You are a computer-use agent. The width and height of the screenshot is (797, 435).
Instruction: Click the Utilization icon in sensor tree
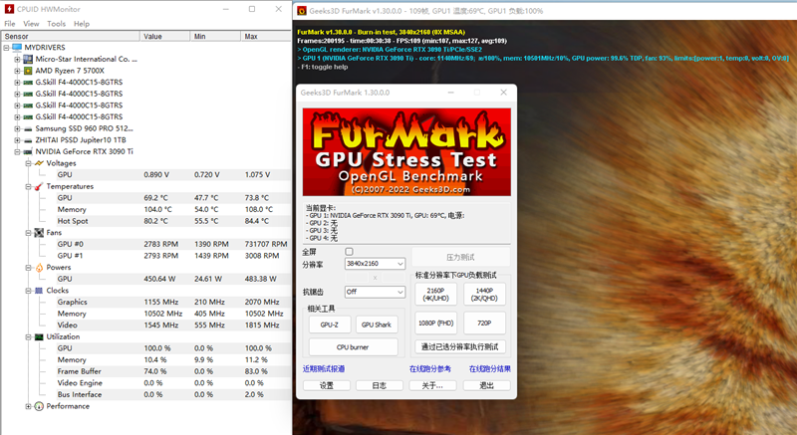(39, 336)
